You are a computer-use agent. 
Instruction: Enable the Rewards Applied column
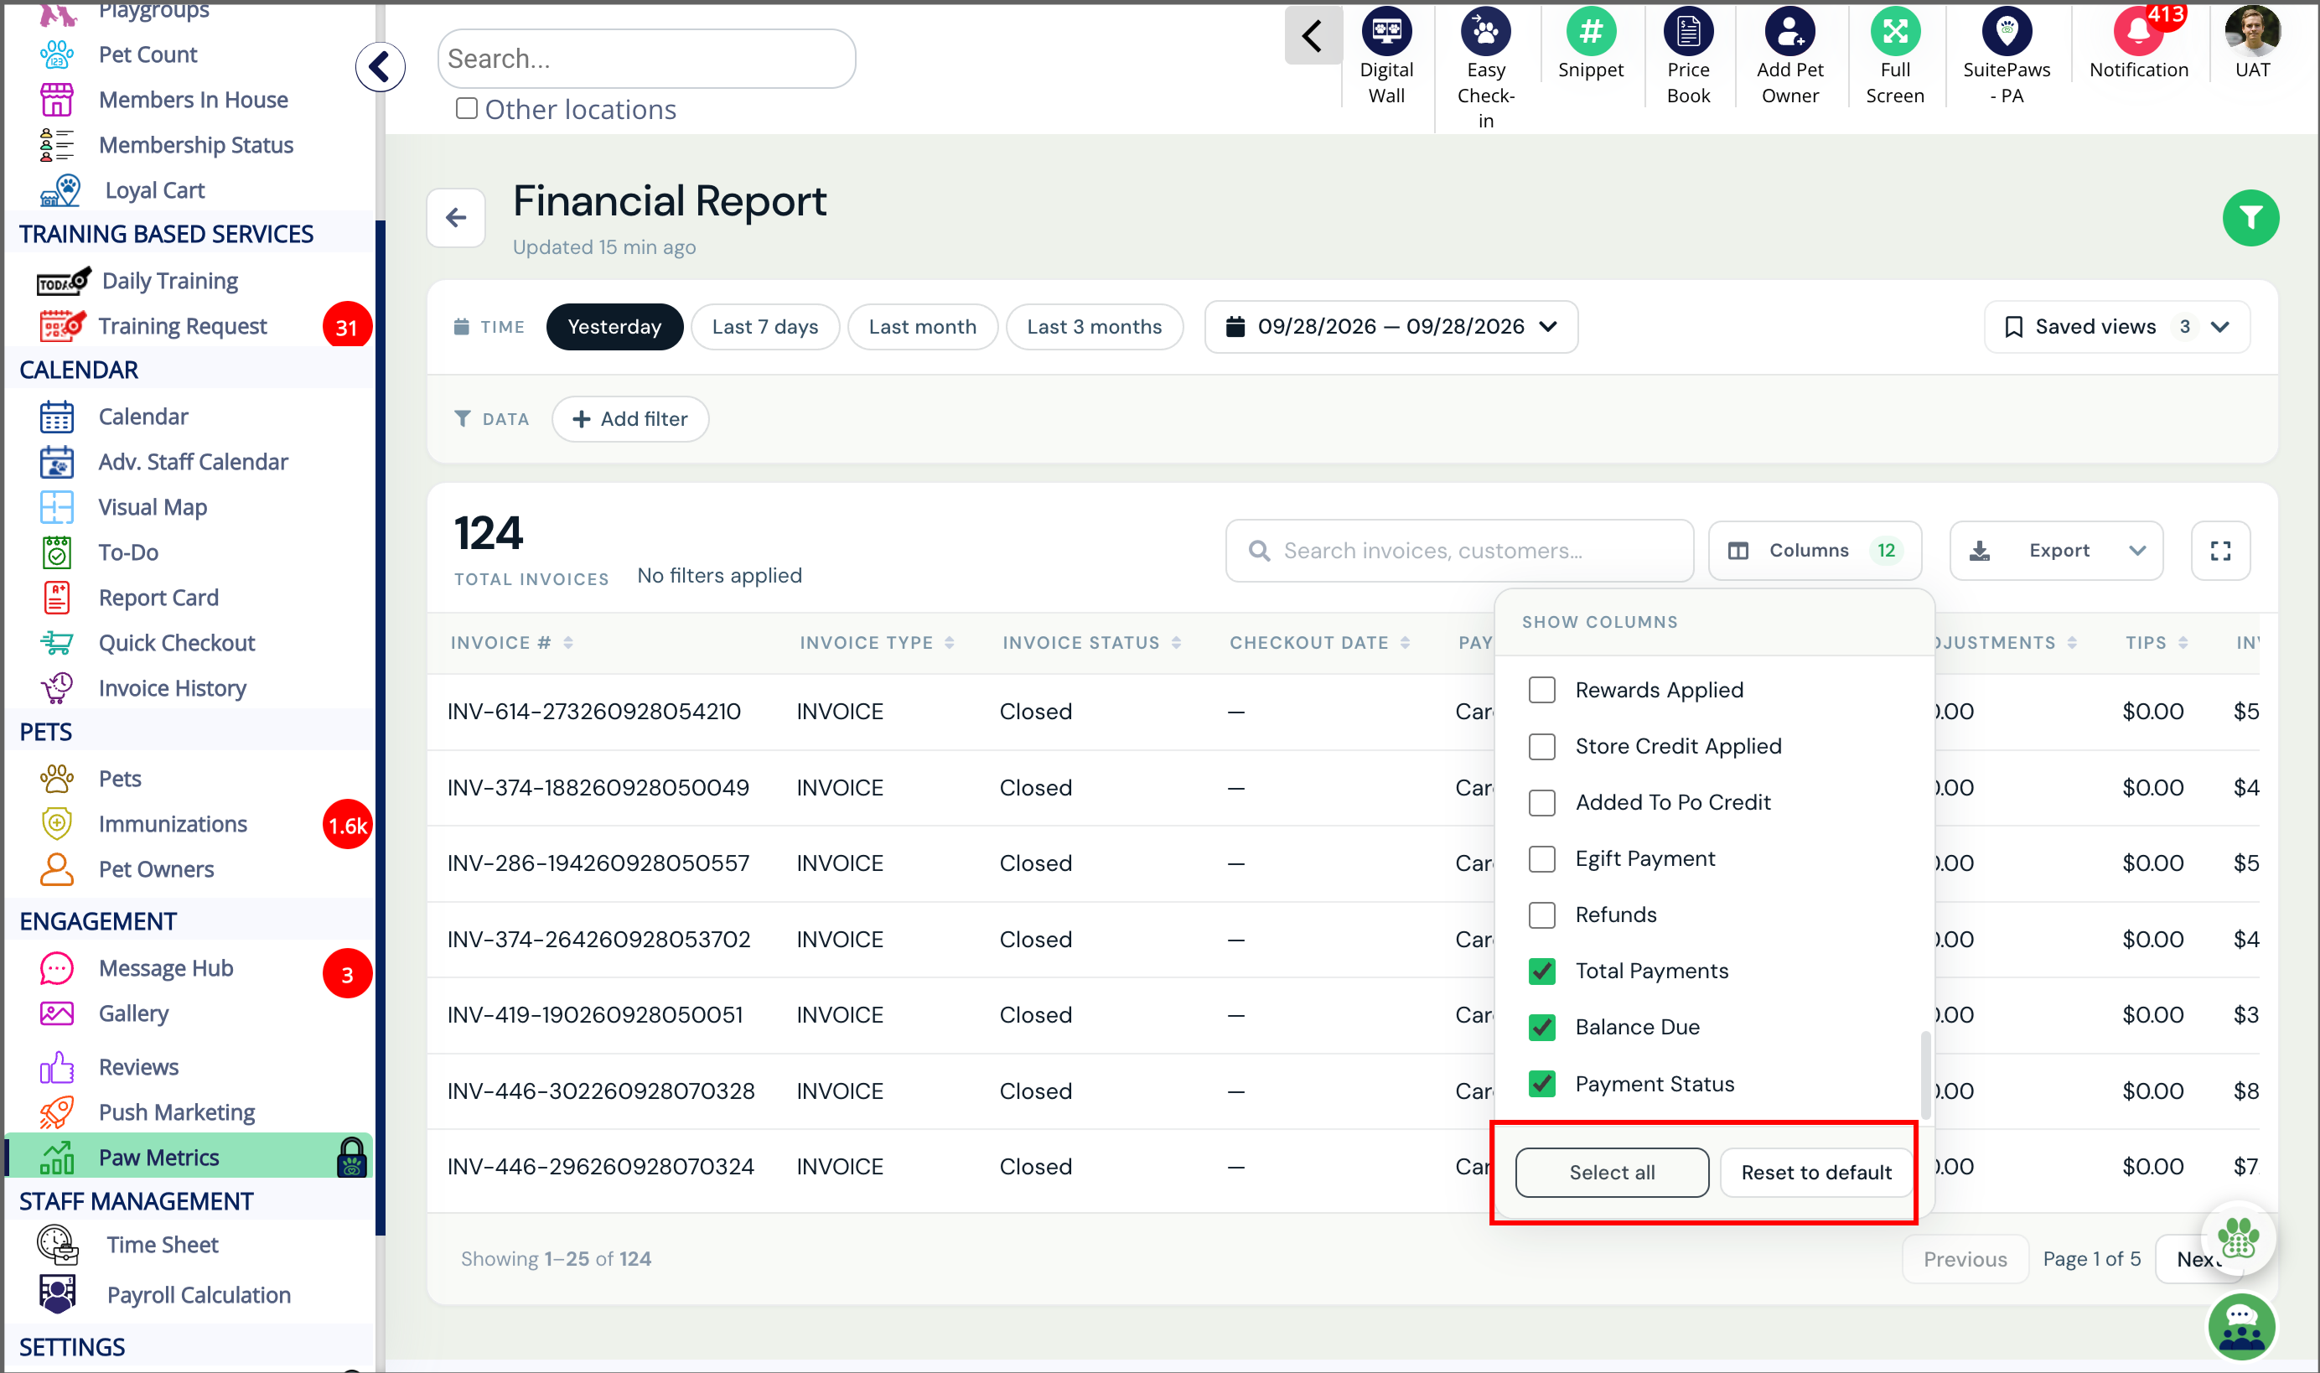pos(1541,690)
